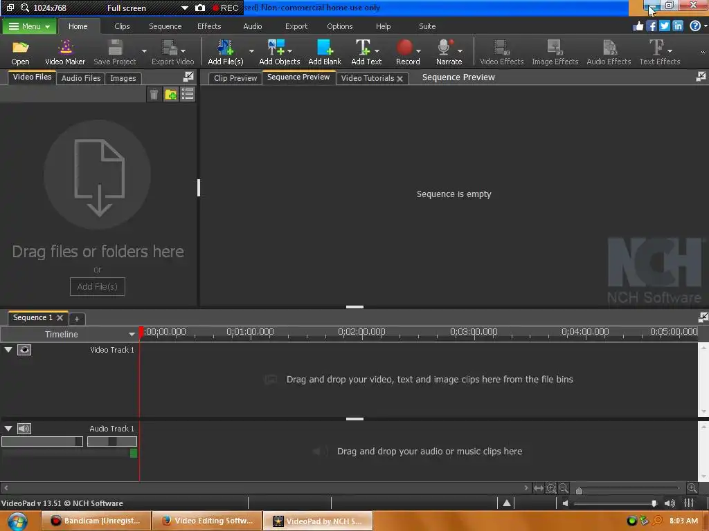Share on LinkedIn icon
Viewport: 709px width, 531px height.
coord(678,26)
